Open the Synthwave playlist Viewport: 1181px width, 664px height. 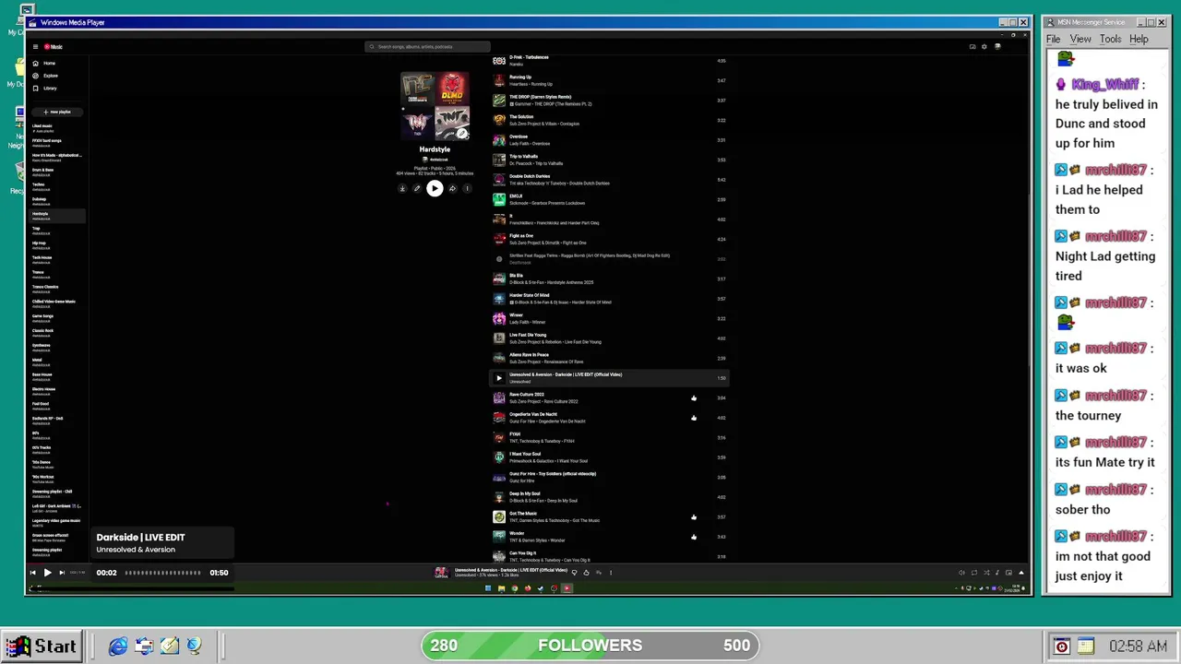[57, 347]
